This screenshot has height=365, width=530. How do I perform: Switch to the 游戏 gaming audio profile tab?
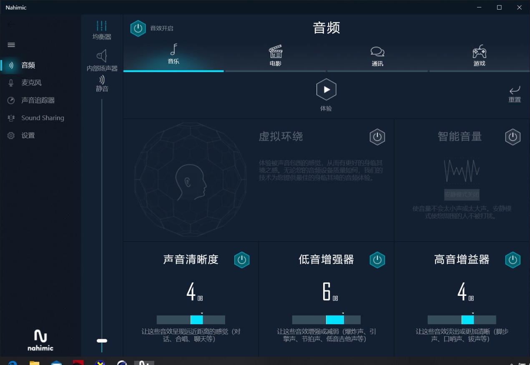coord(479,56)
